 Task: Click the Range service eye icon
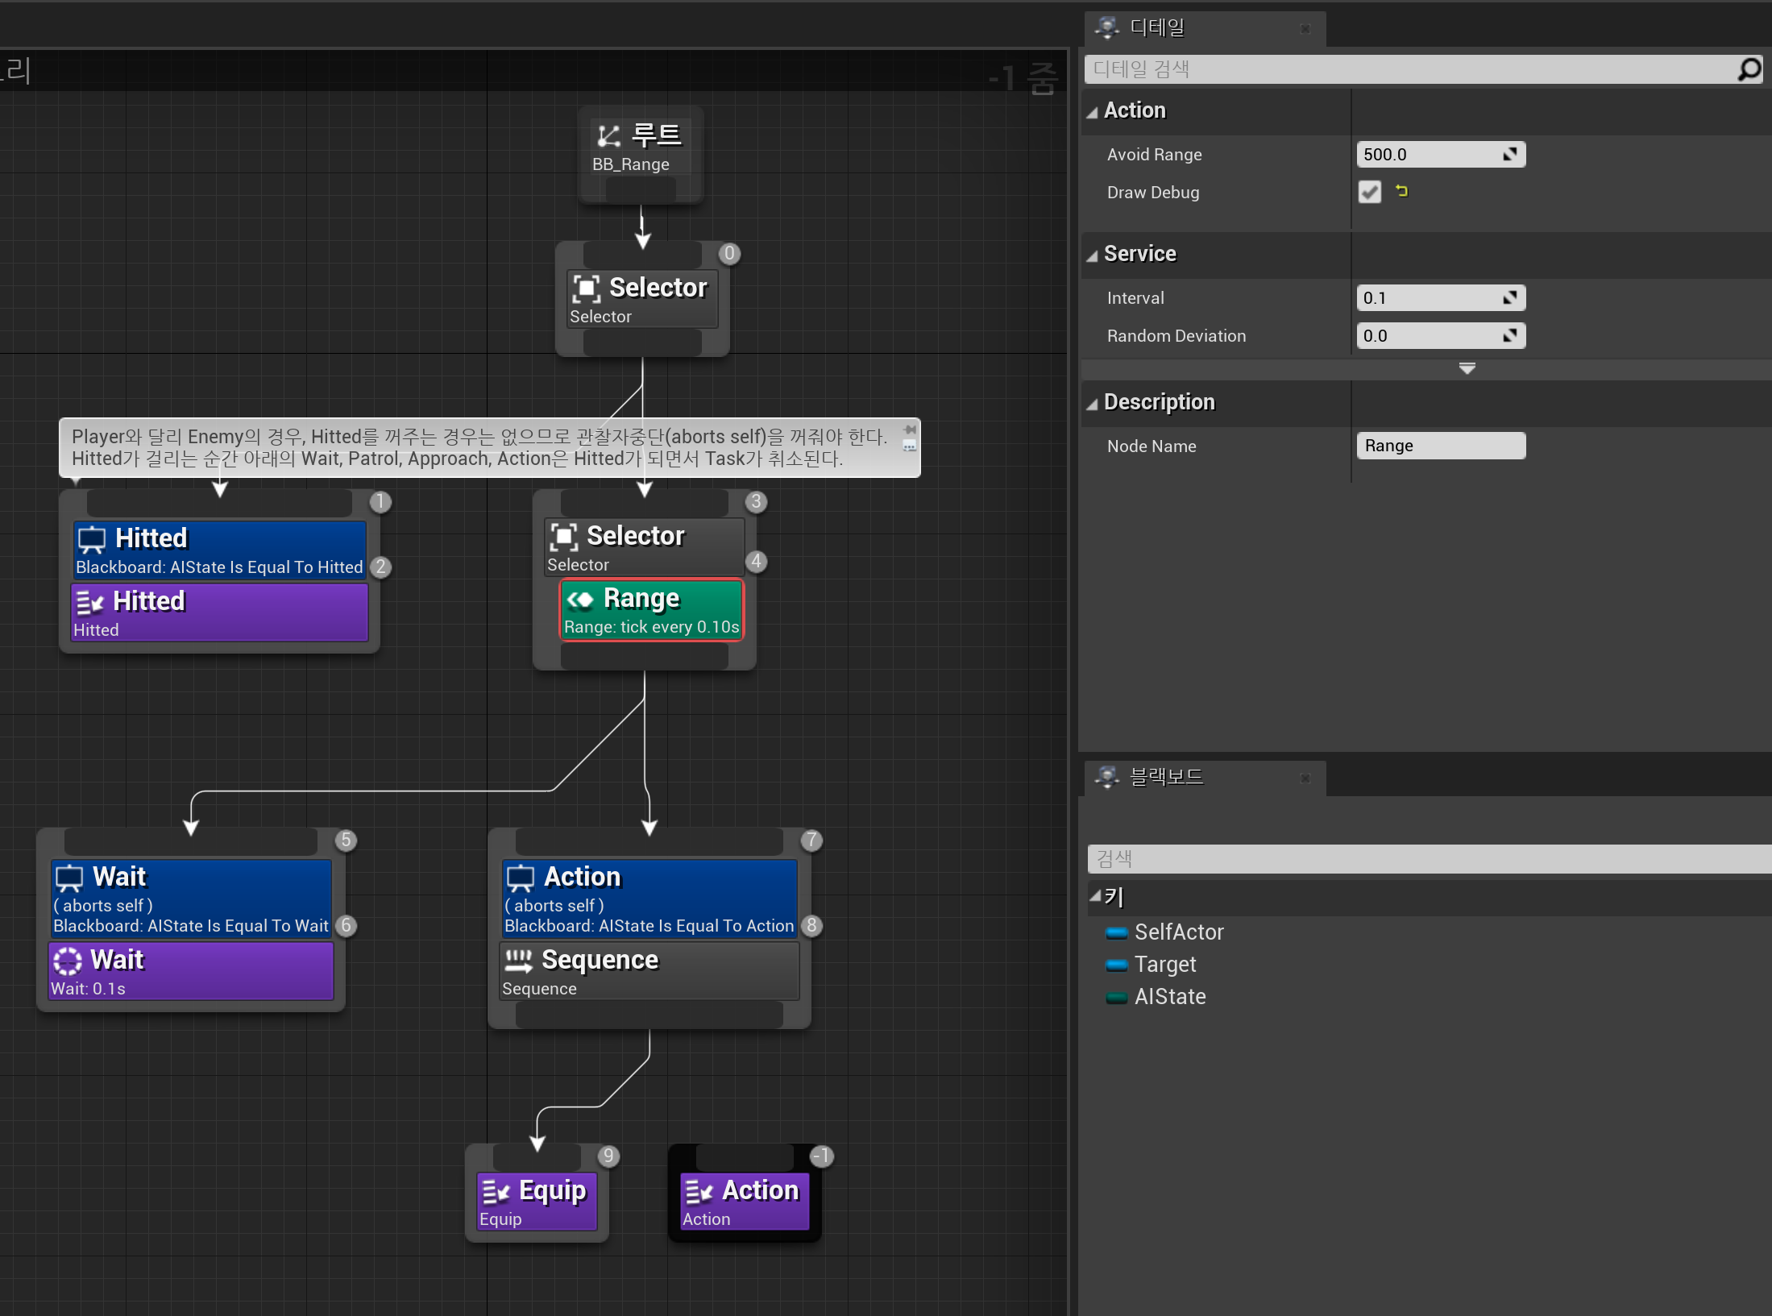coord(580,600)
